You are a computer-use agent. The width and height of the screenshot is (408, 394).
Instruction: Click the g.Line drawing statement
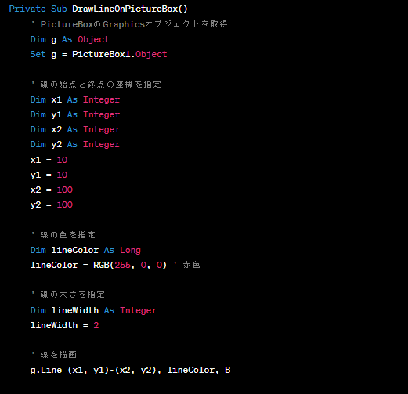click(x=130, y=370)
